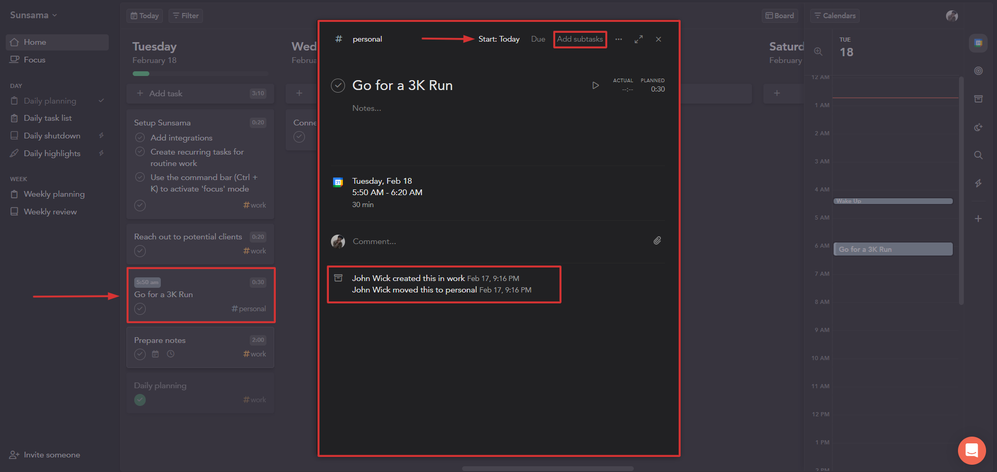Click the plus button in Saturday column
The height and width of the screenshot is (472, 997).
point(776,93)
